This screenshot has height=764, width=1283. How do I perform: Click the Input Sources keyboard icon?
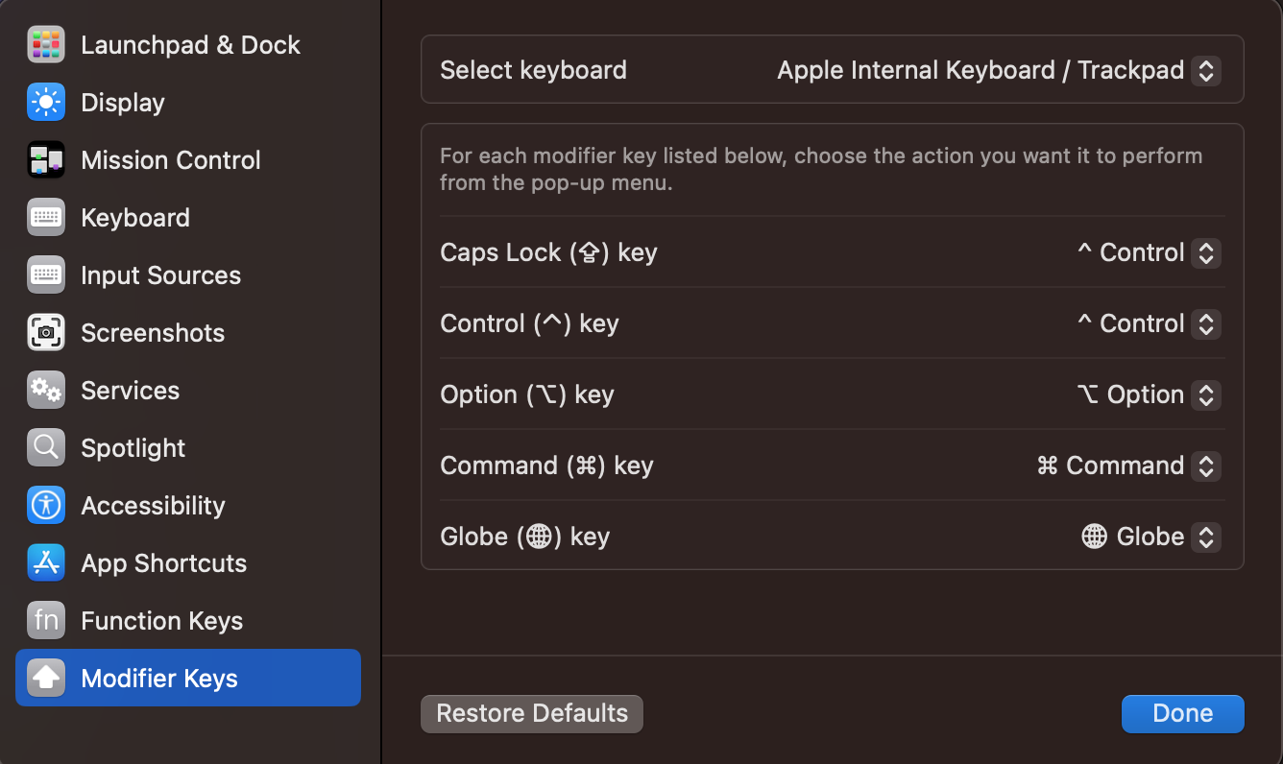(x=46, y=275)
